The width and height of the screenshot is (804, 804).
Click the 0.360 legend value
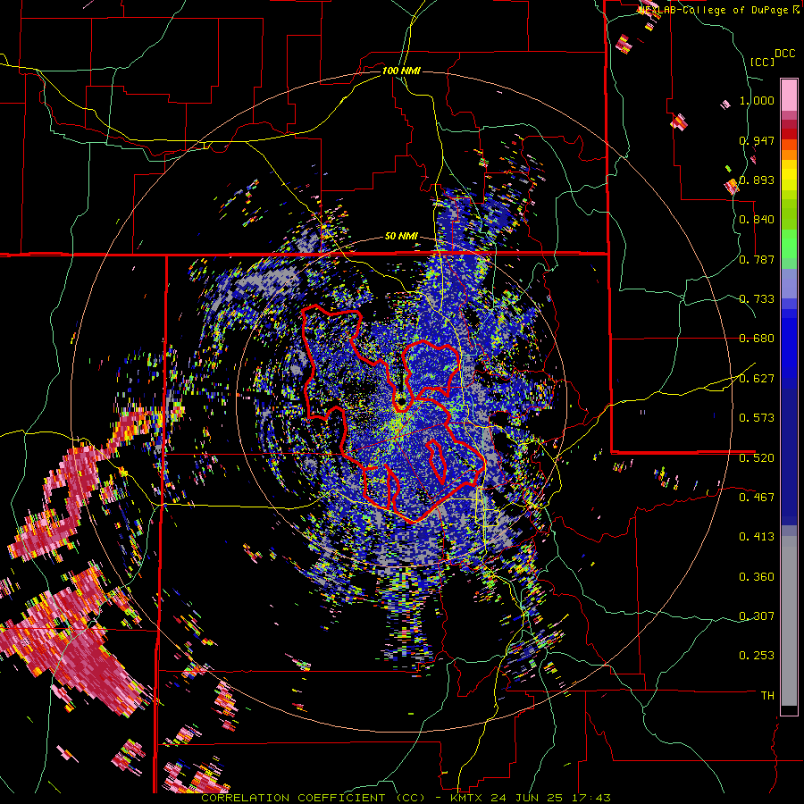(x=757, y=577)
